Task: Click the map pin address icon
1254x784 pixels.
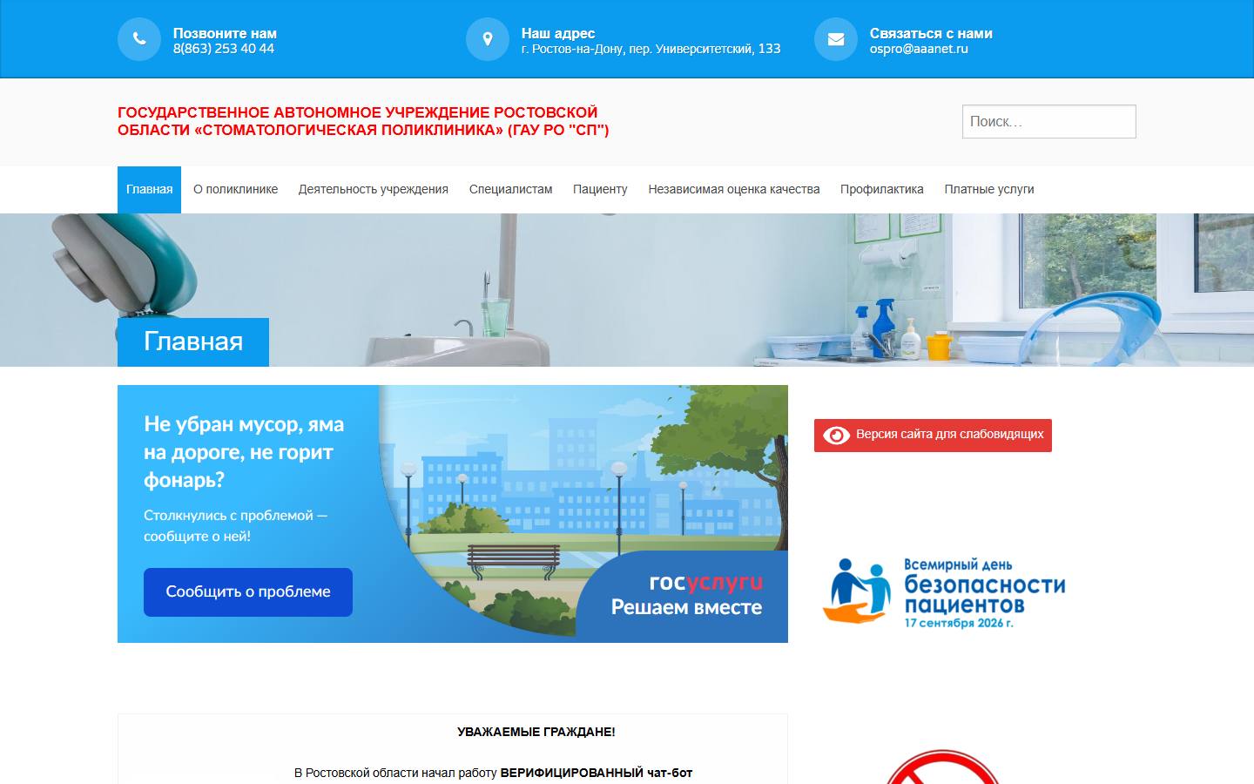Action: pos(488,39)
